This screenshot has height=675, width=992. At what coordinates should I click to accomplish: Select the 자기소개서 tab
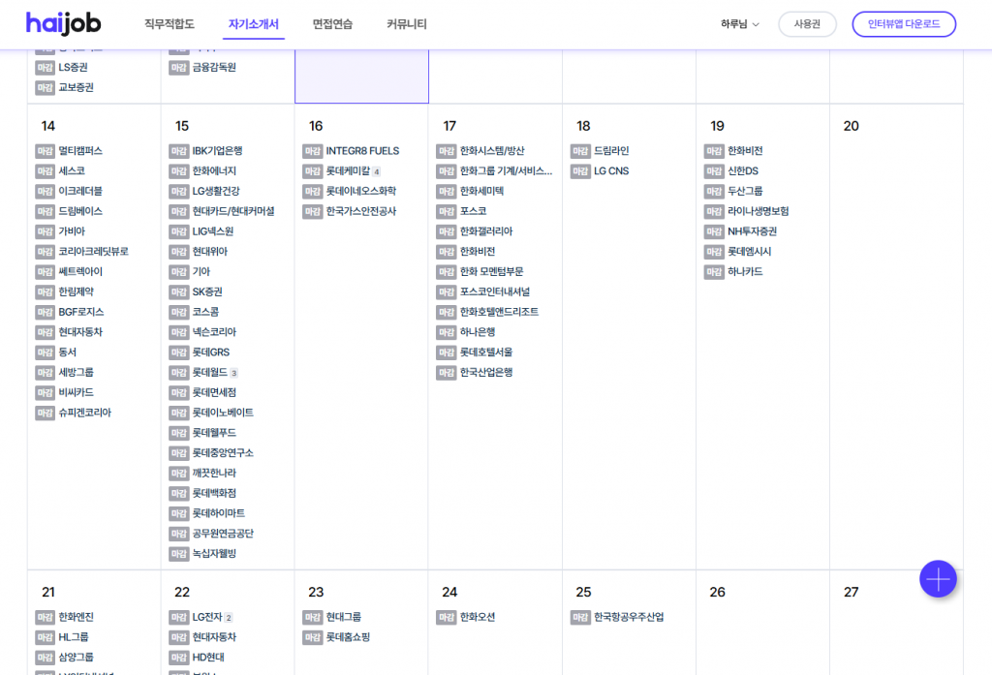click(x=253, y=24)
